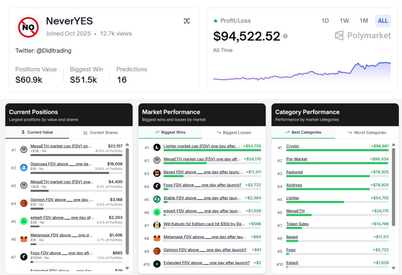Image resolution: width=402 pixels, height=275 pixels.
Task: Click the edgeX icon in Biggest Wins #6
Action: pyautogui.click(x=157, y=212)
